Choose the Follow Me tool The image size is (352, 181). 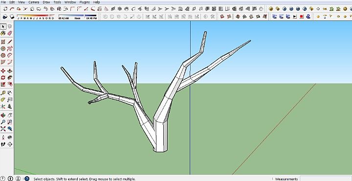click(10, 78)
